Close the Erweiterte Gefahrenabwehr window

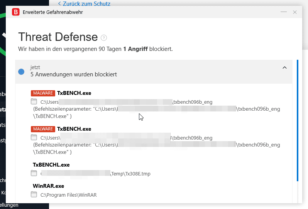pos(295,12)
